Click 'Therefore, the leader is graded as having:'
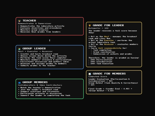Screen dimensions: 155x116 (x=114, y=58)
